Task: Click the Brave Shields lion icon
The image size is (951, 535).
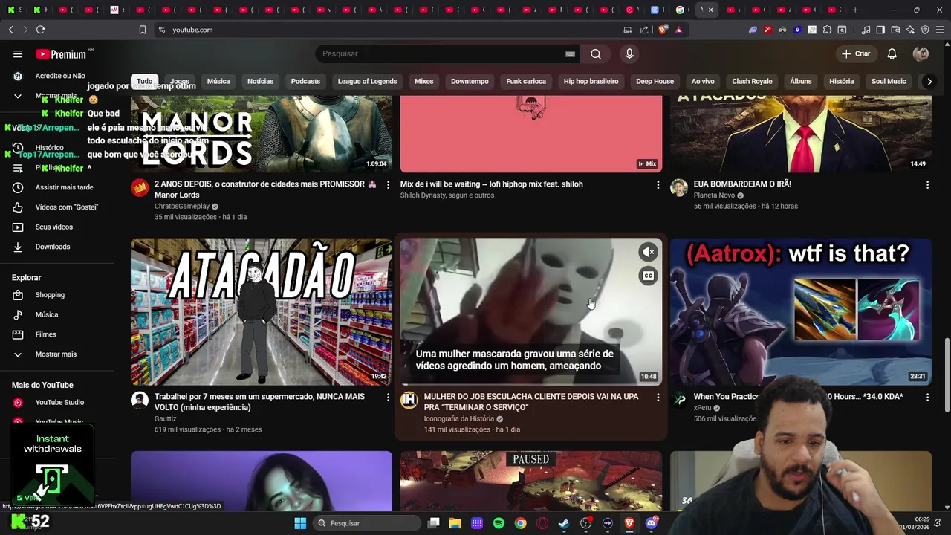Action: point(663,30)
